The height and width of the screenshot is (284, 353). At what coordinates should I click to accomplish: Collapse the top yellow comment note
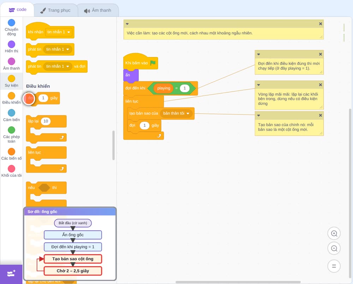point(127,24)
